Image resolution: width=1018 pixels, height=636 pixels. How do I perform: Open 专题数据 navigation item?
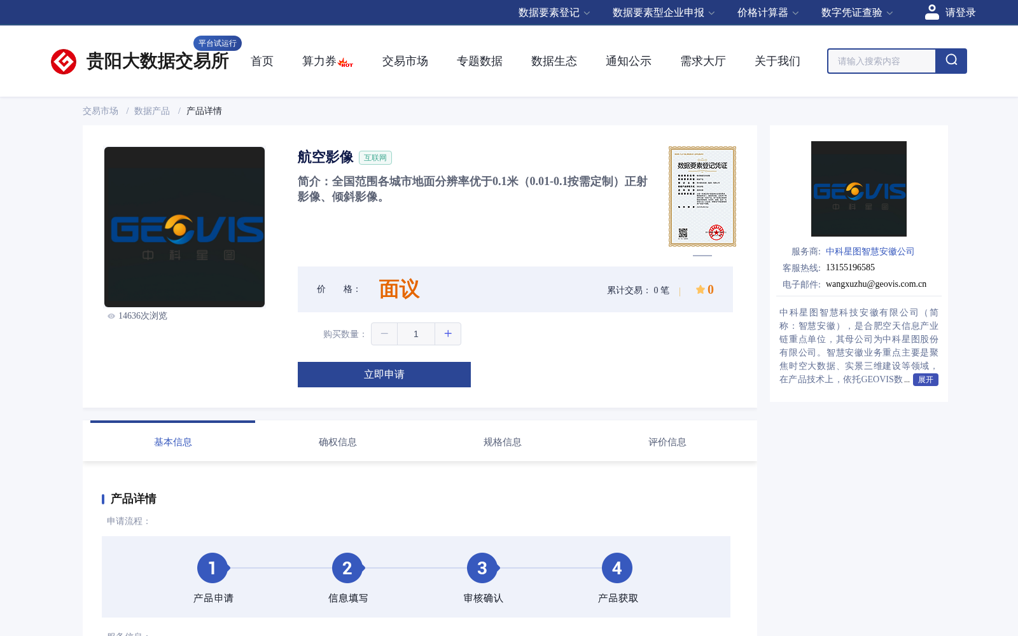pyautogui.click(x=480, y=61)
